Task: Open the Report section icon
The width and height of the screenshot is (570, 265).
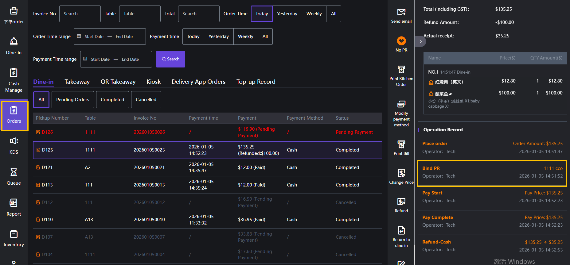Action: click(14, 203)
